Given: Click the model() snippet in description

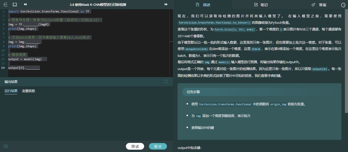Looking at the screenshot, I should 224,62.
